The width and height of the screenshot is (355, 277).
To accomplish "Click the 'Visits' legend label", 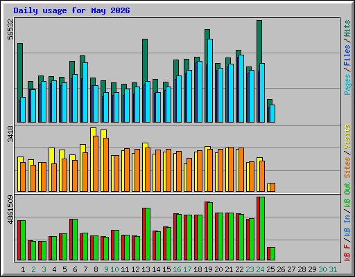I will pyautogui.click(x=347, y=136).
